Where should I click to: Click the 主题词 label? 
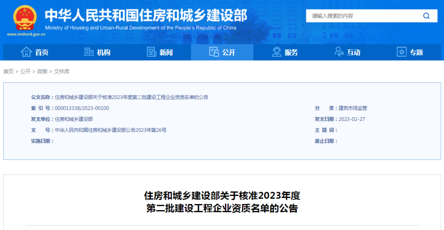point(325,130)
